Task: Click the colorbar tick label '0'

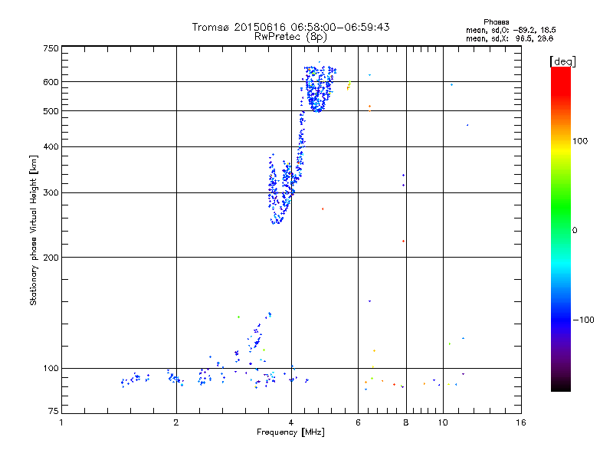Action: tap(575, 231)
